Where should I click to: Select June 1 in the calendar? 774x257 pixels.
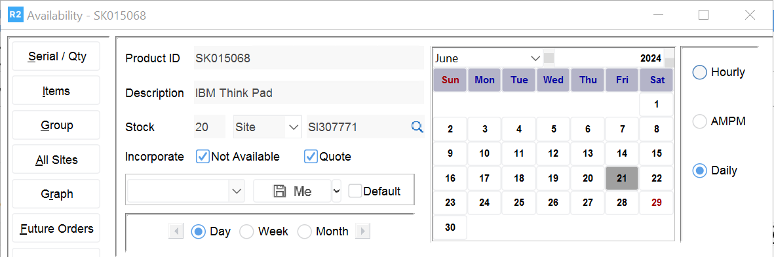[656, 105]
